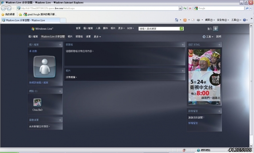Open the 網頁 (Page) command bar menu

pyautogui.click(x=210, y=20)
